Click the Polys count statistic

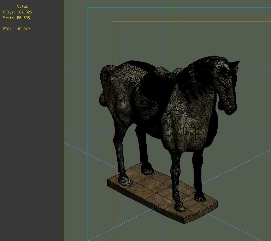tap(17, 12)
